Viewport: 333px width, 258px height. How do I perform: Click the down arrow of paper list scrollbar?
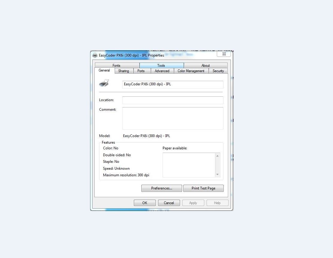[x=217, y=174]
